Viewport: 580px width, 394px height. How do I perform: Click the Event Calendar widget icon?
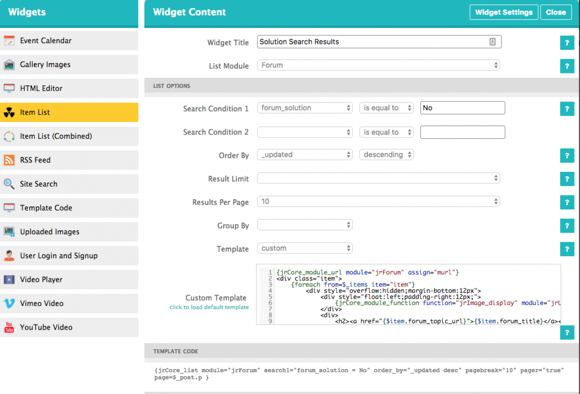pos(9,41)
